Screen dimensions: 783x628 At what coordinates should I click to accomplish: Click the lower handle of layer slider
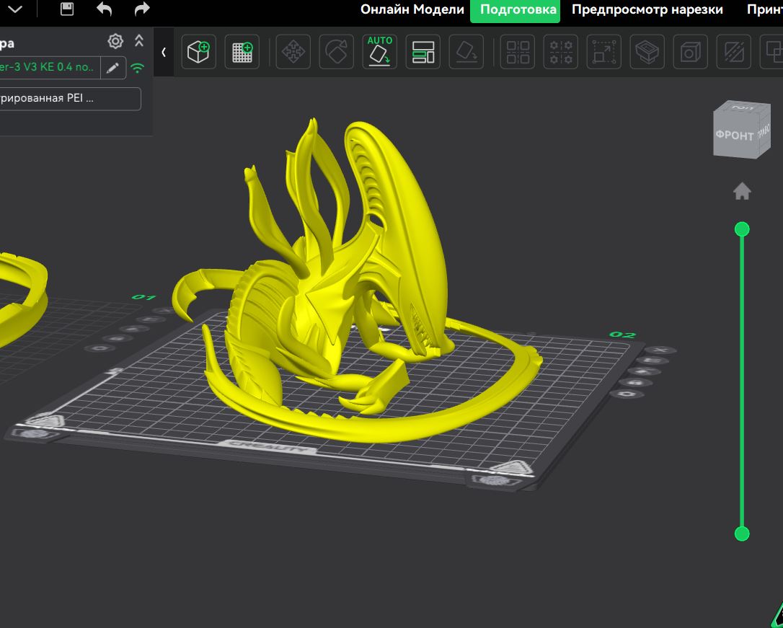coord(742,534)
